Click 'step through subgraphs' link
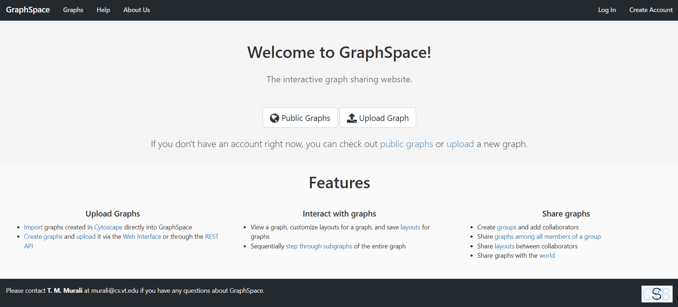678x307 pixels. pyautogui.click(x=319, y=246)
